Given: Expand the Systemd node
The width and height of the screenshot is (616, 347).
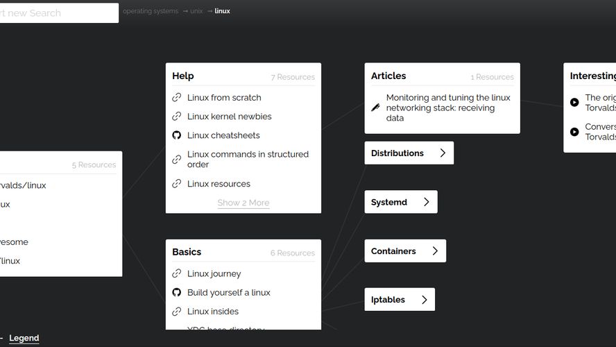Looking at the screenshot, I should 426,202.
